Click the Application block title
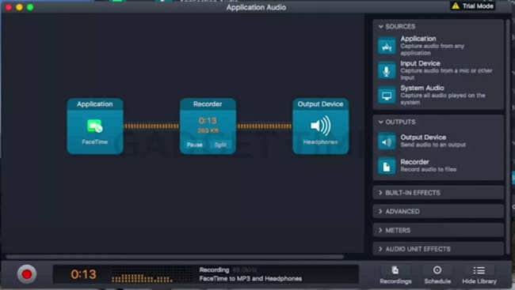 pyautogui.click(x=94, y=104)
